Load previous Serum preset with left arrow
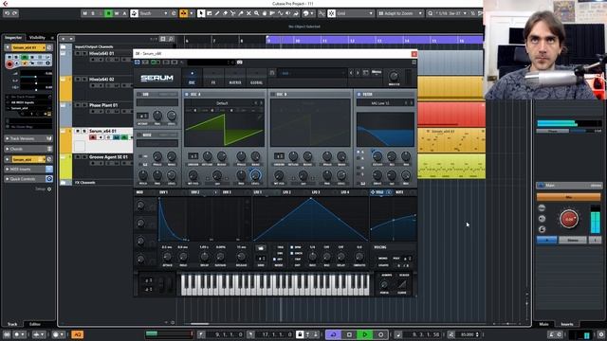Viewport: 607px width, 341px height. point(351,73)
